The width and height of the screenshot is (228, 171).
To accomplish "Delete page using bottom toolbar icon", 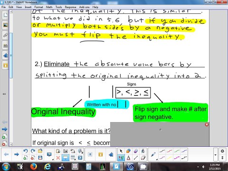I will point(33,158).
